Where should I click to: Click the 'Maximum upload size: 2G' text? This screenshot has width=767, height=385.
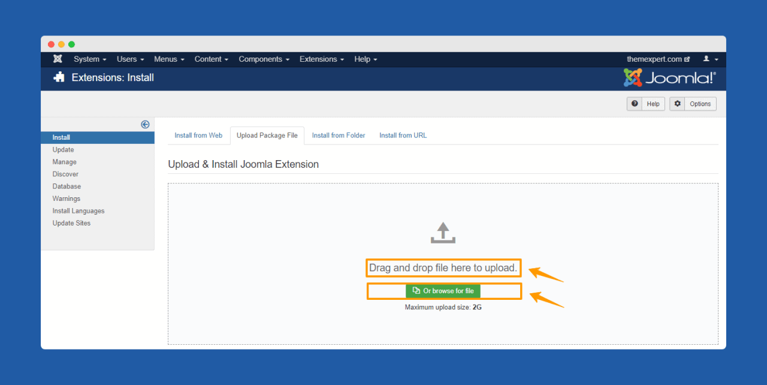tap(443, 307)
